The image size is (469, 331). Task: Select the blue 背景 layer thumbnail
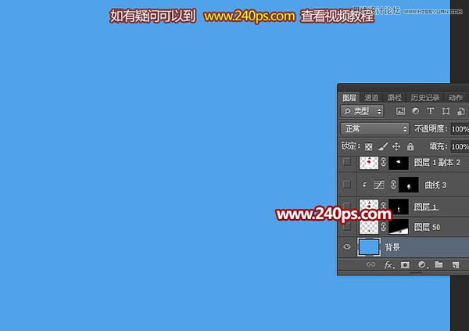(369, 247)
